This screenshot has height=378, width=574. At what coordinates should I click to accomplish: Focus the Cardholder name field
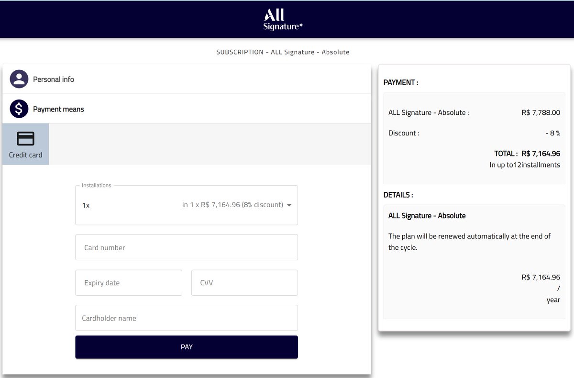coord(187,318)
